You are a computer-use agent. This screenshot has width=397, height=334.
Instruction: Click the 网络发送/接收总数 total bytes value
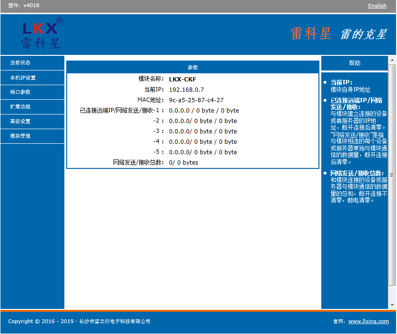click(x=184, y=163)
